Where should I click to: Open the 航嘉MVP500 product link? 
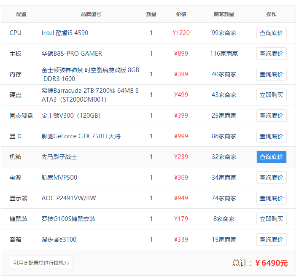pos(59,178)
